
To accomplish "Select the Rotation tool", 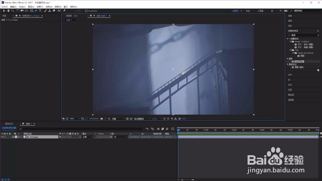I will pos(18,11).
